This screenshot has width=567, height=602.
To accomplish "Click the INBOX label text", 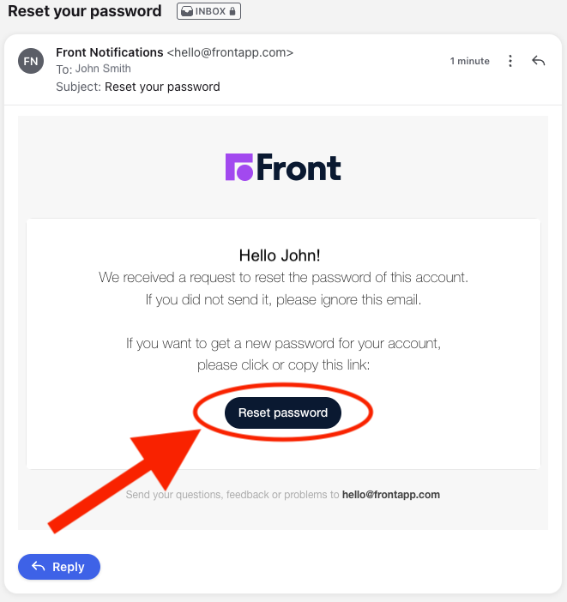I will [x=210, y=12].
